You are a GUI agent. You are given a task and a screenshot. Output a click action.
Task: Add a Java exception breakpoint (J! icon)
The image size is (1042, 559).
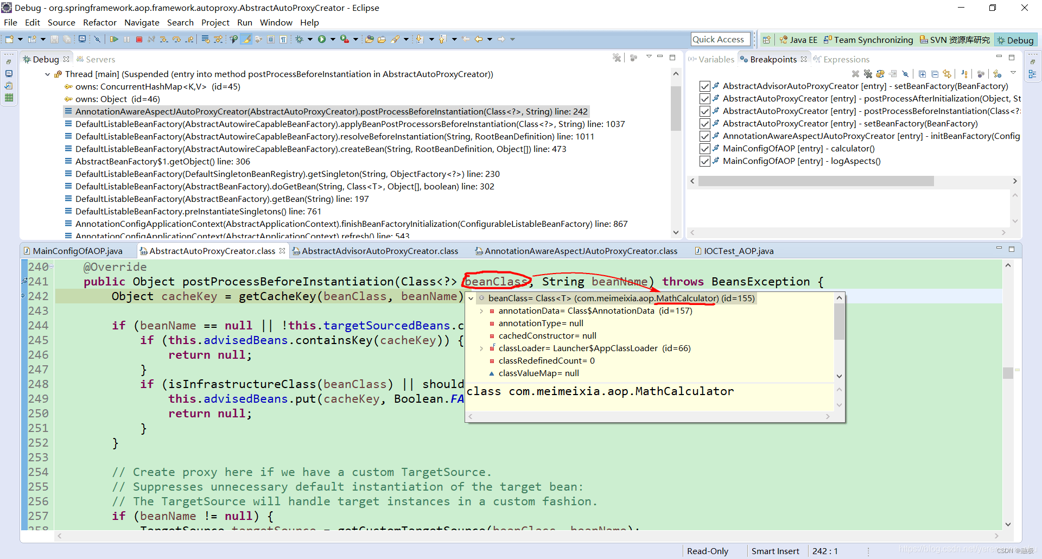point(964,73)
